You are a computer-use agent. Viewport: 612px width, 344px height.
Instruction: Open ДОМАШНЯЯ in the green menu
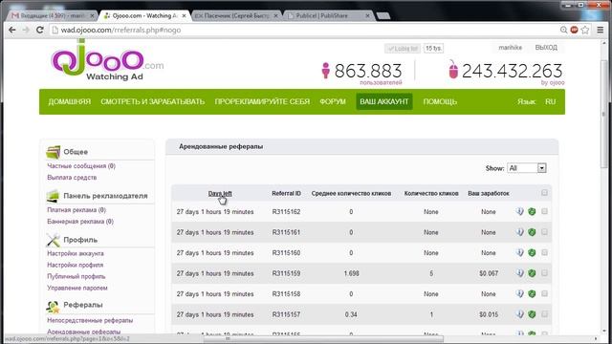pyautogui.click(x=70, y=102)
